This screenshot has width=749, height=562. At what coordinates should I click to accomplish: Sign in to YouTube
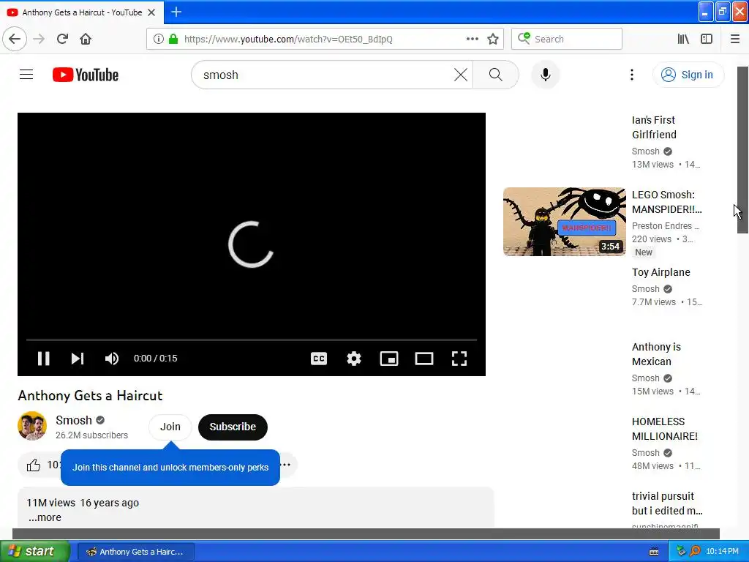tap(688, 75)
